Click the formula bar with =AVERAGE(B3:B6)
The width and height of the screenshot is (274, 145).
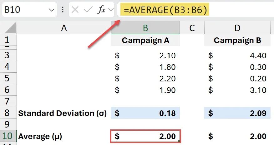[x=194, y=10]
